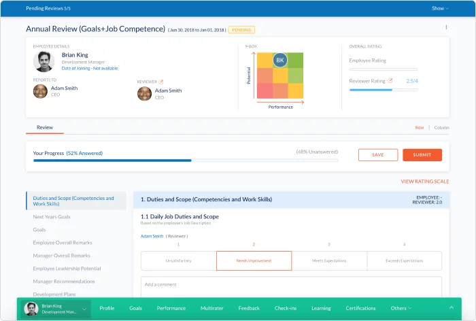Click the SUBMIT button
The height and width of the screenshot is (321, 476).
coord(422,155)
